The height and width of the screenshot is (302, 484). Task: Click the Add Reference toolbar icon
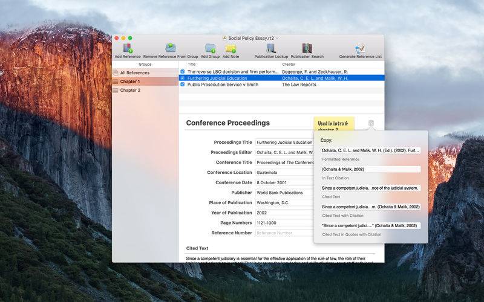pos(128,48)
